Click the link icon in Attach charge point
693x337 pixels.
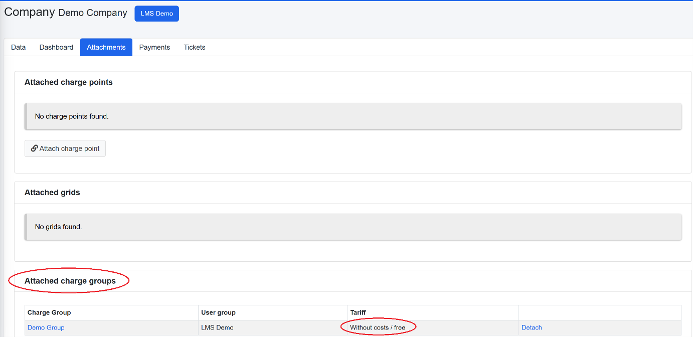[34, 148]
